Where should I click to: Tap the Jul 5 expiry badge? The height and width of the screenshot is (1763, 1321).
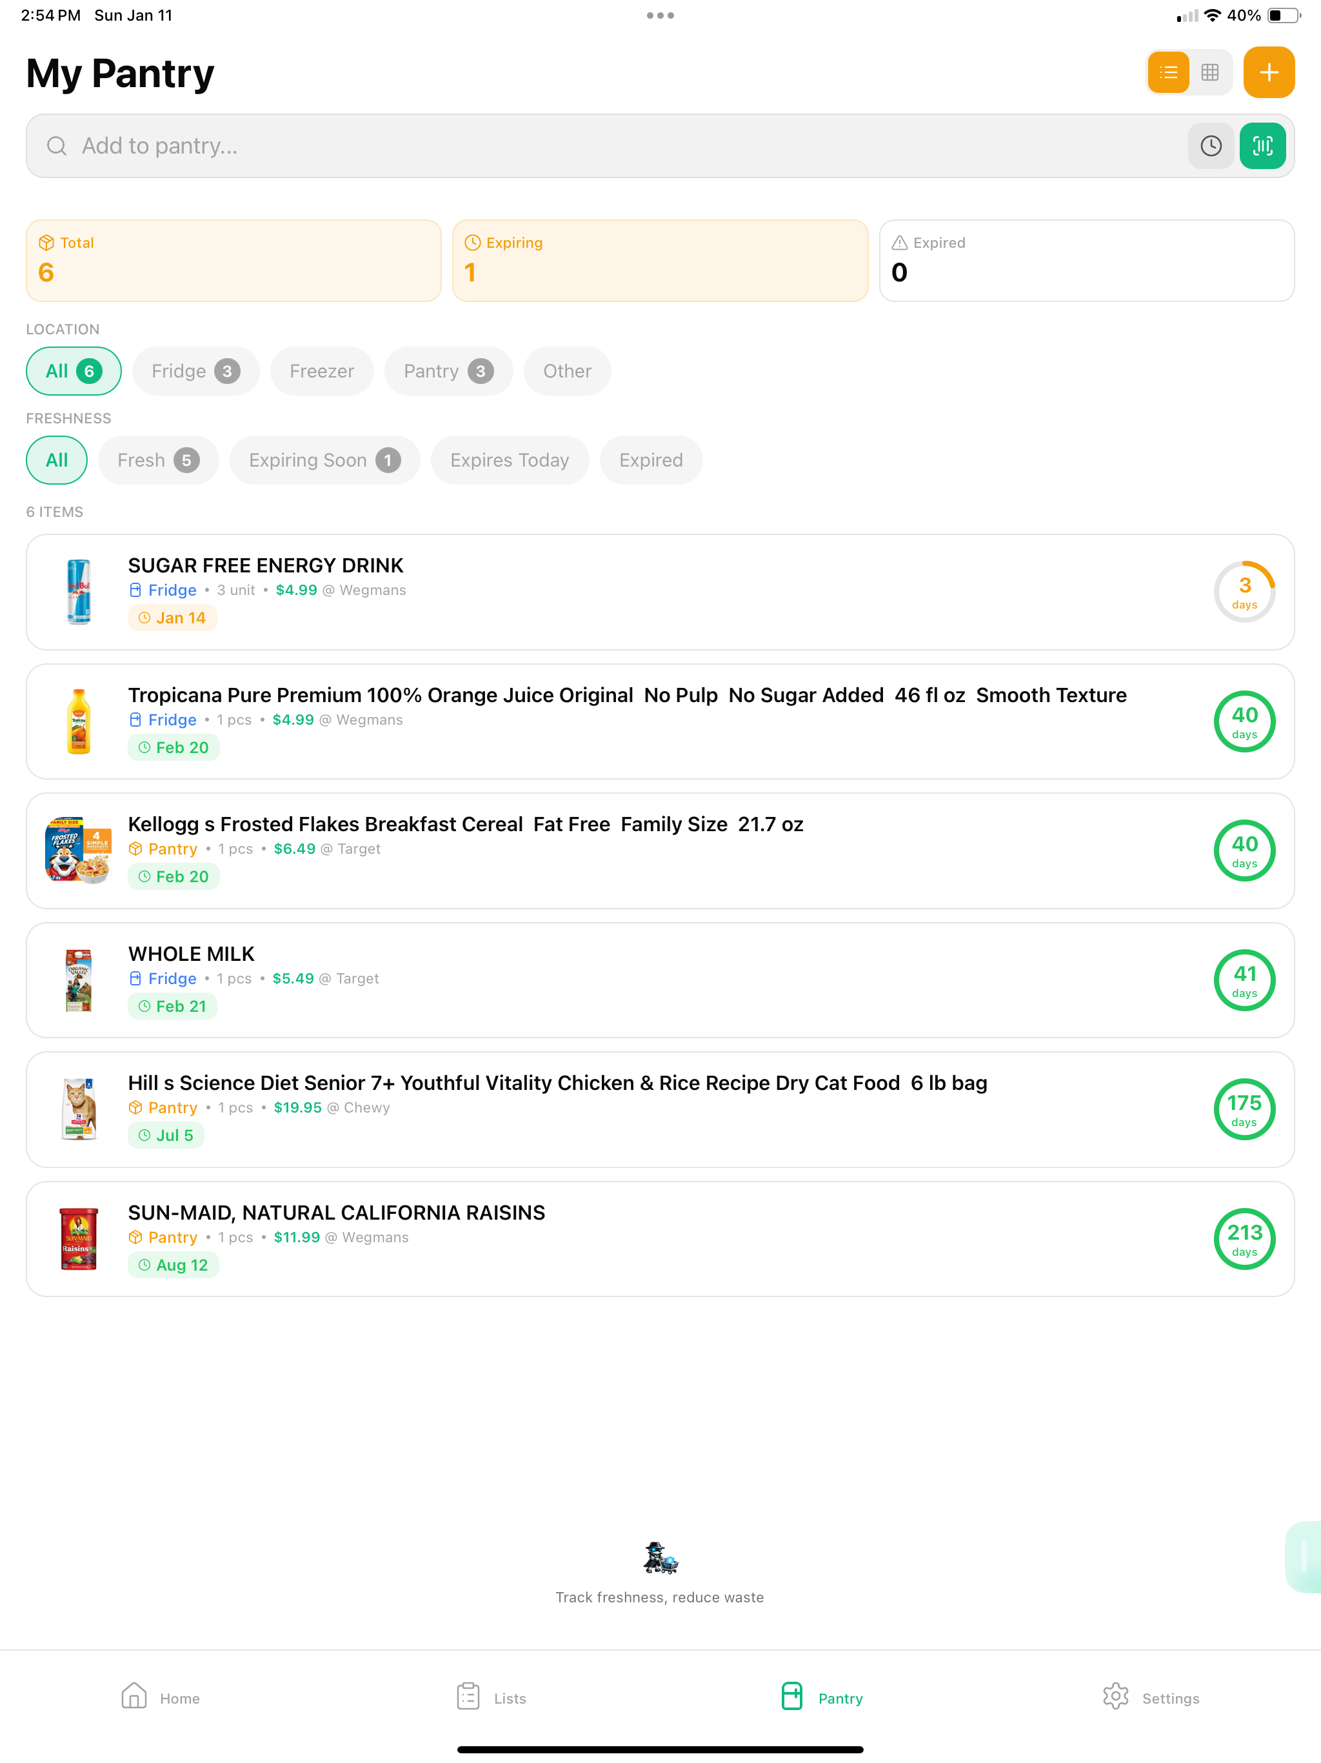[x=166, y=1136]
